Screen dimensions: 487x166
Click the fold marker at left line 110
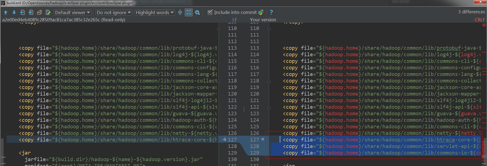point(219,29)
